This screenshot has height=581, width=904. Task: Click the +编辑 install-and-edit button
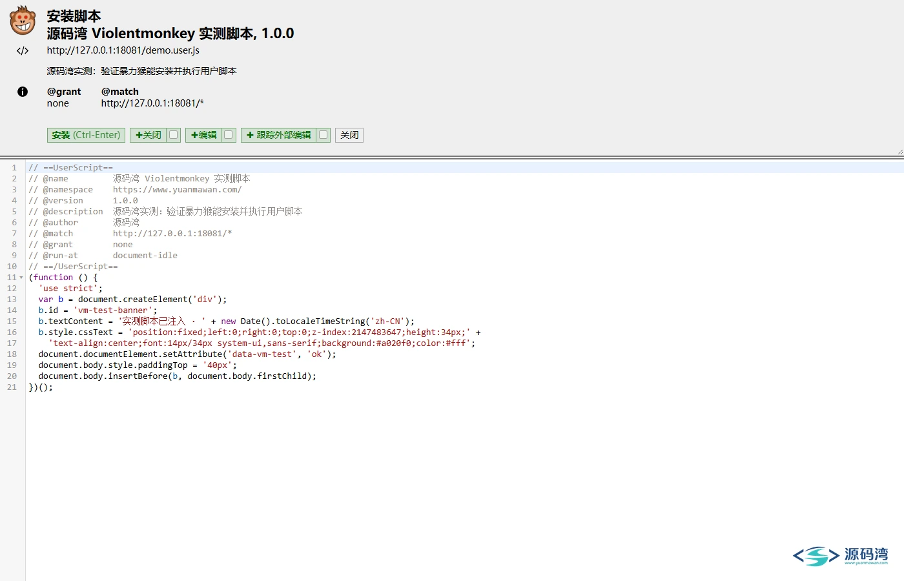coord(203,135)
